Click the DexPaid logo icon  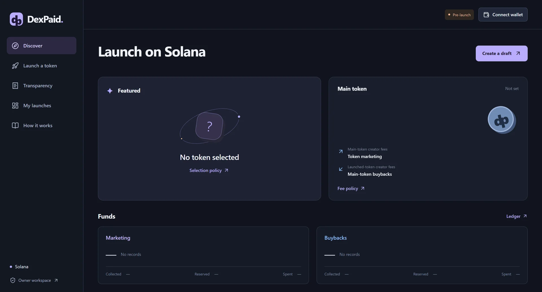tap(16, 19)
